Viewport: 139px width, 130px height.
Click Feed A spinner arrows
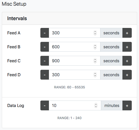pos(95,33)
